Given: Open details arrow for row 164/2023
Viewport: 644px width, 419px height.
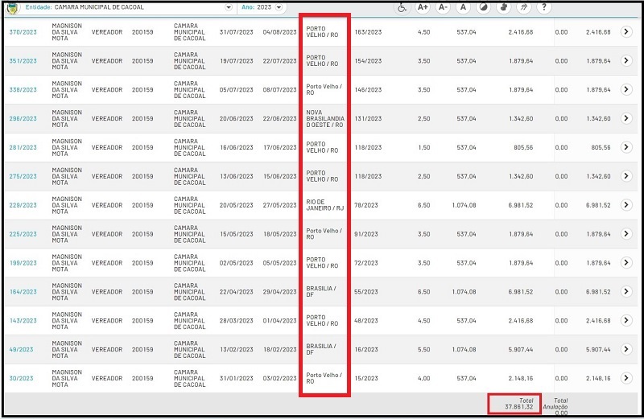Looking at the screenshot, I should (x=627, y=292).
